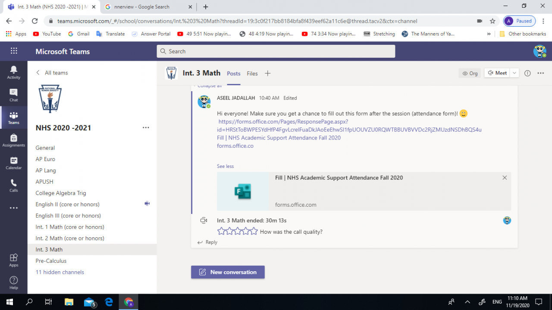Expand the Meet options dropdown arrow
The image size is (552, 310).
pyautogui.click(x=514, y=73)
